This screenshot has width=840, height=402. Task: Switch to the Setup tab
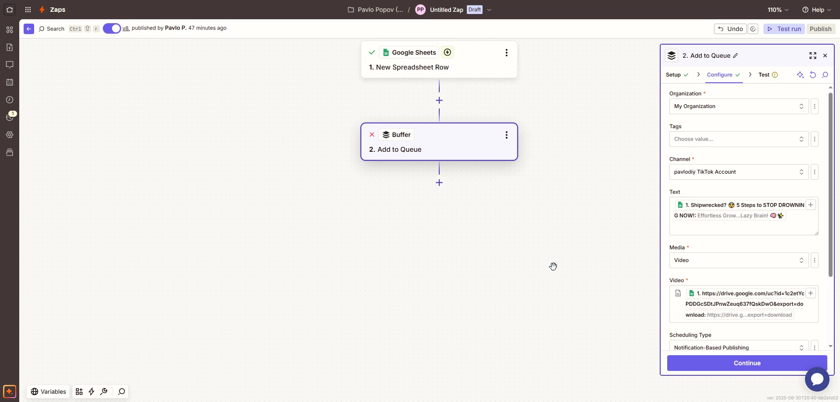[677, 75]
